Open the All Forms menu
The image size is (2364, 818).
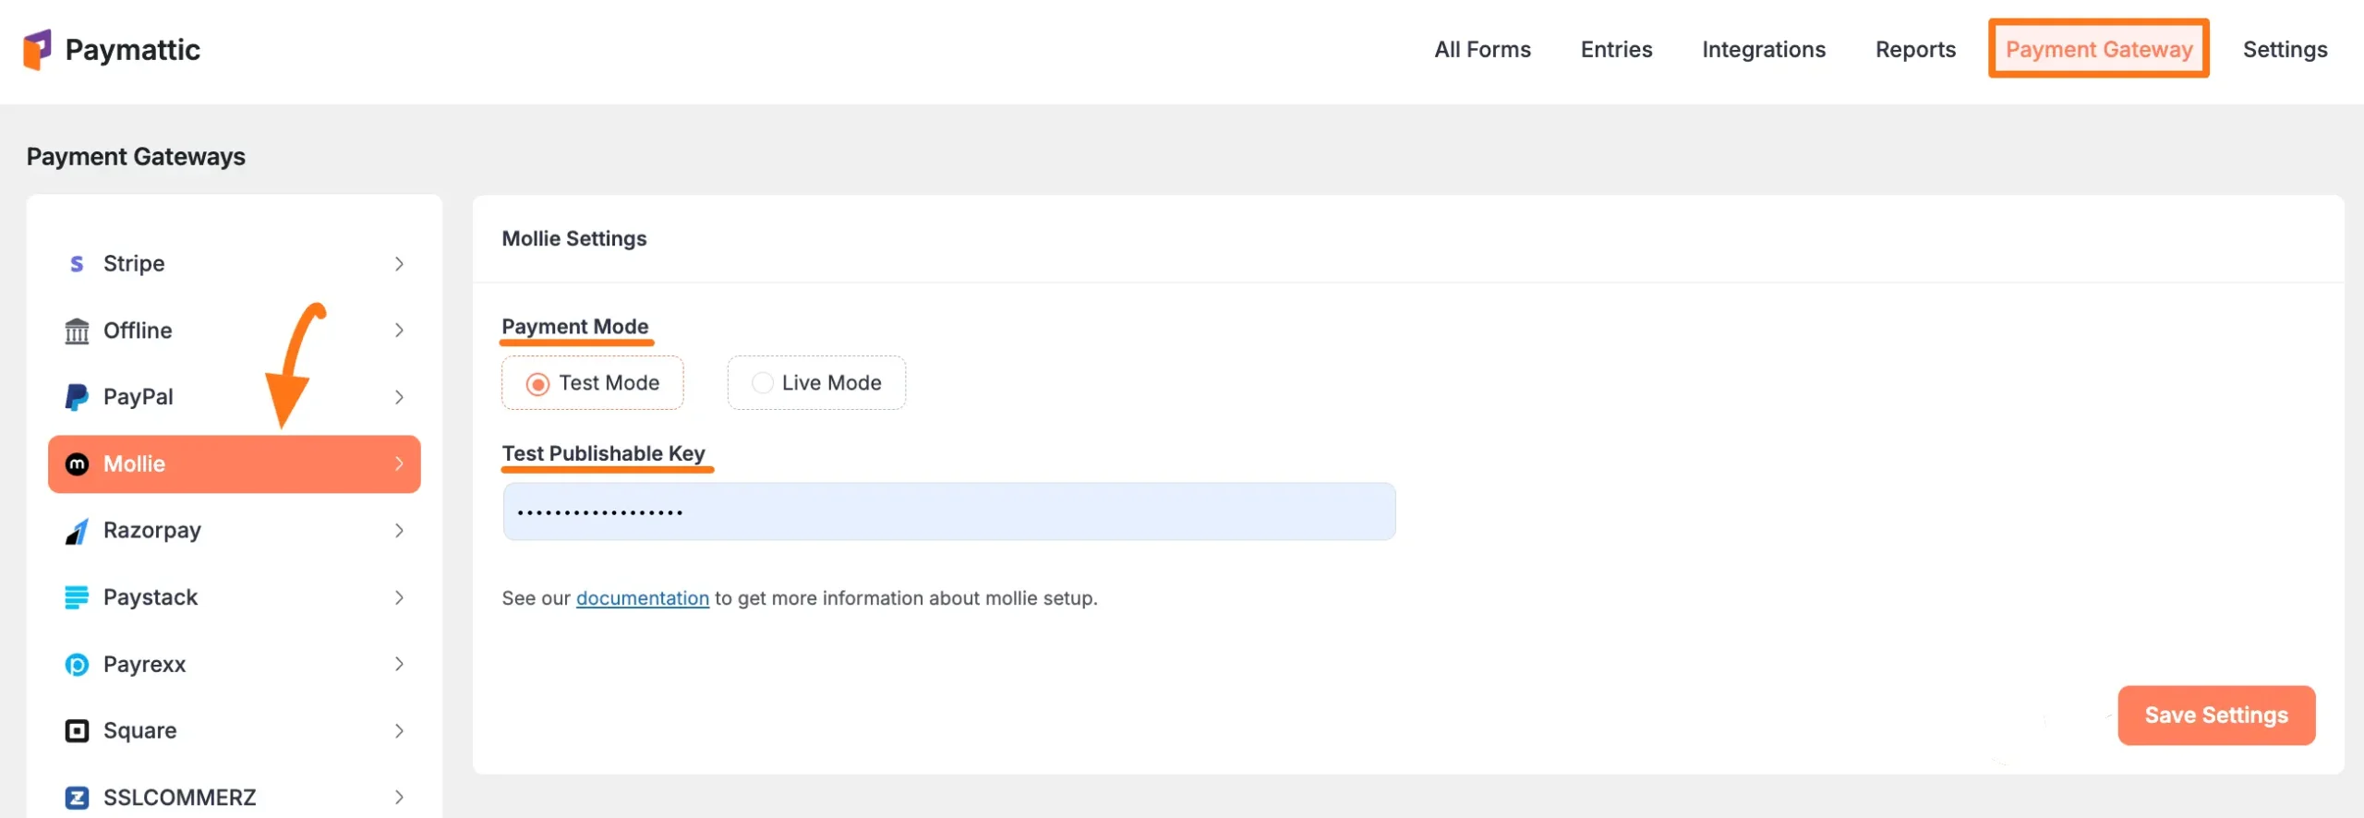coord(1482,50)
